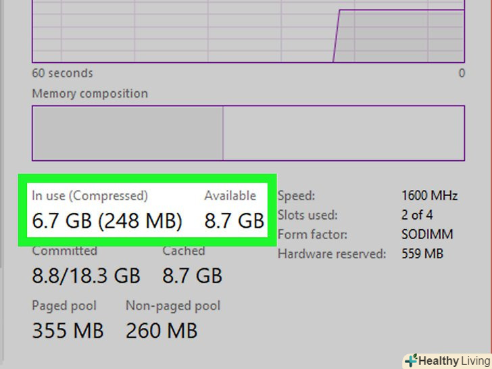Click the In use (Compressed) label

89,196
